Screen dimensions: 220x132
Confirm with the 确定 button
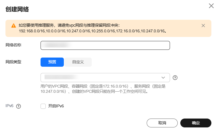(x=196, y=123)
